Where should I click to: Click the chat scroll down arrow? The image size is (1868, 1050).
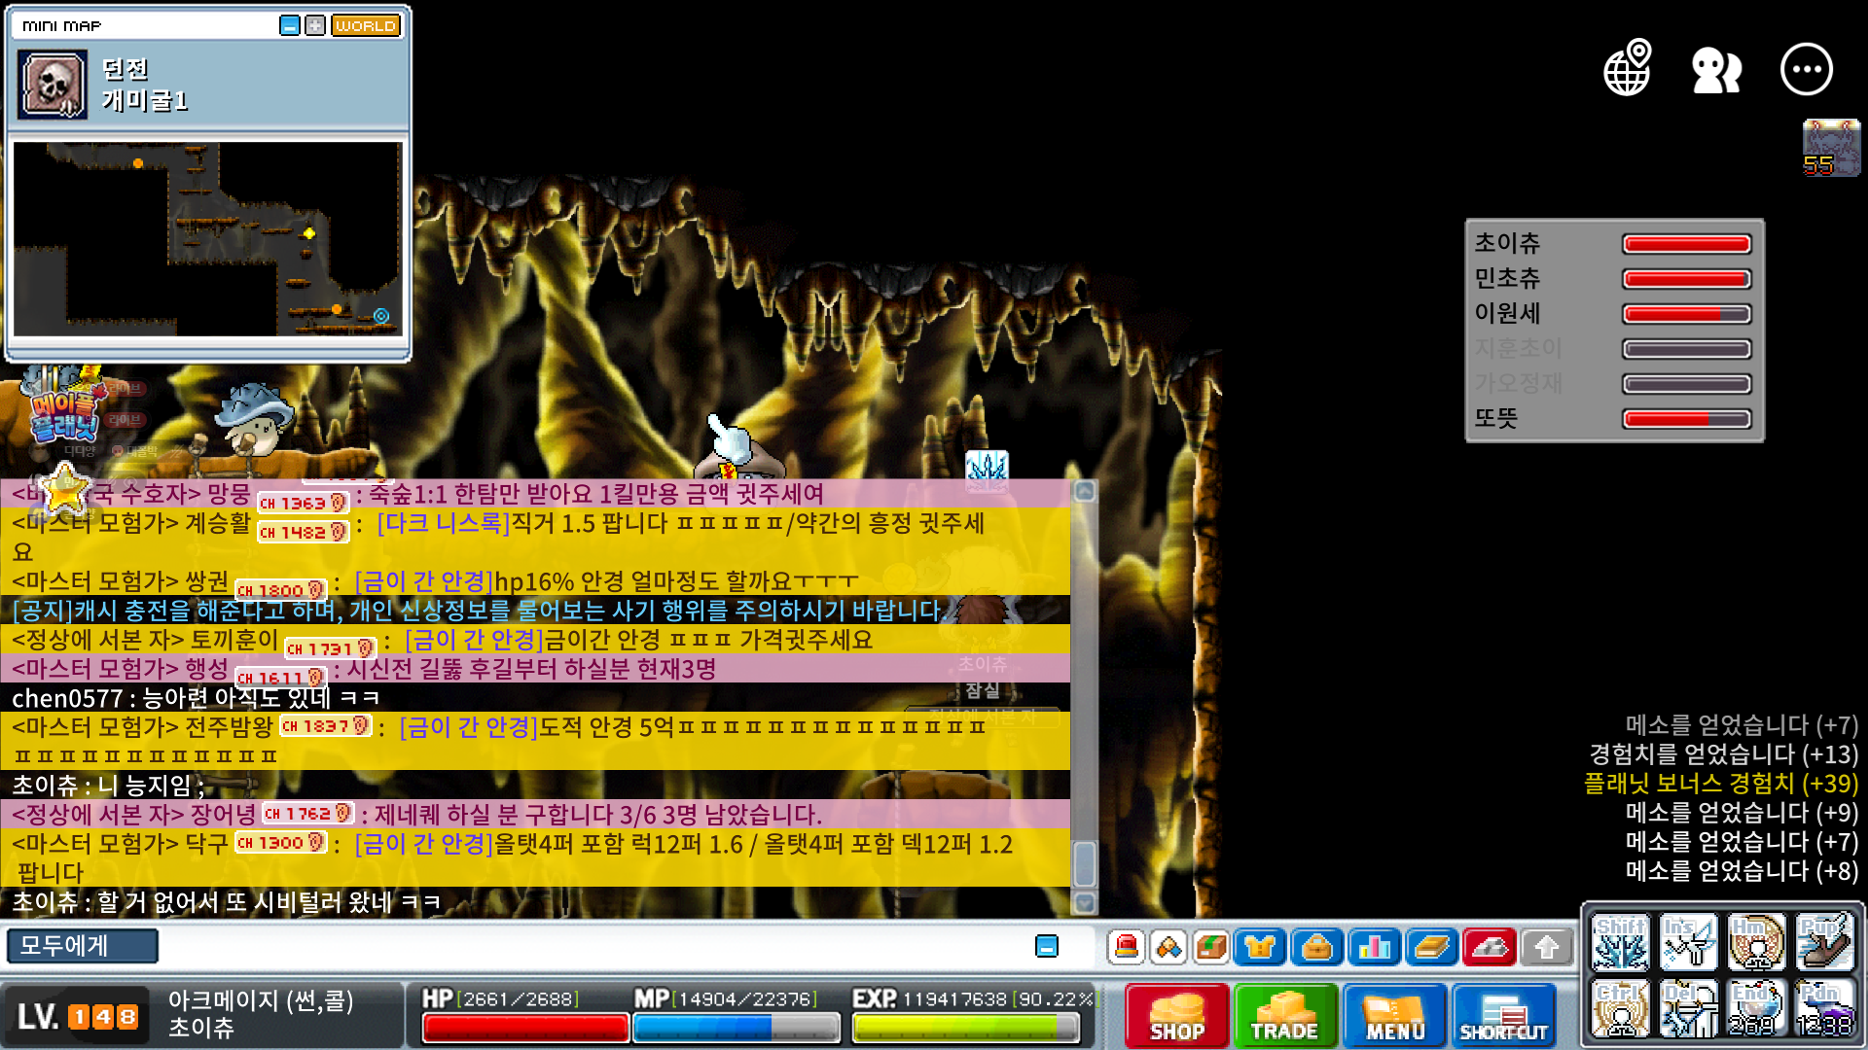click(1085, 903)
